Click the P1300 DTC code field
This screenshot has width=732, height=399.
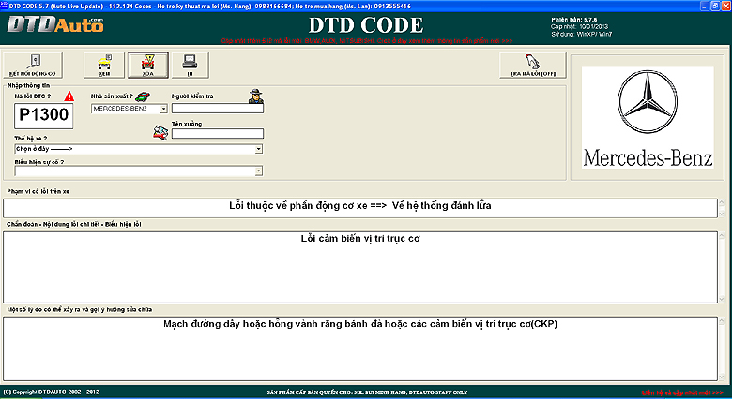pos(43,115)
